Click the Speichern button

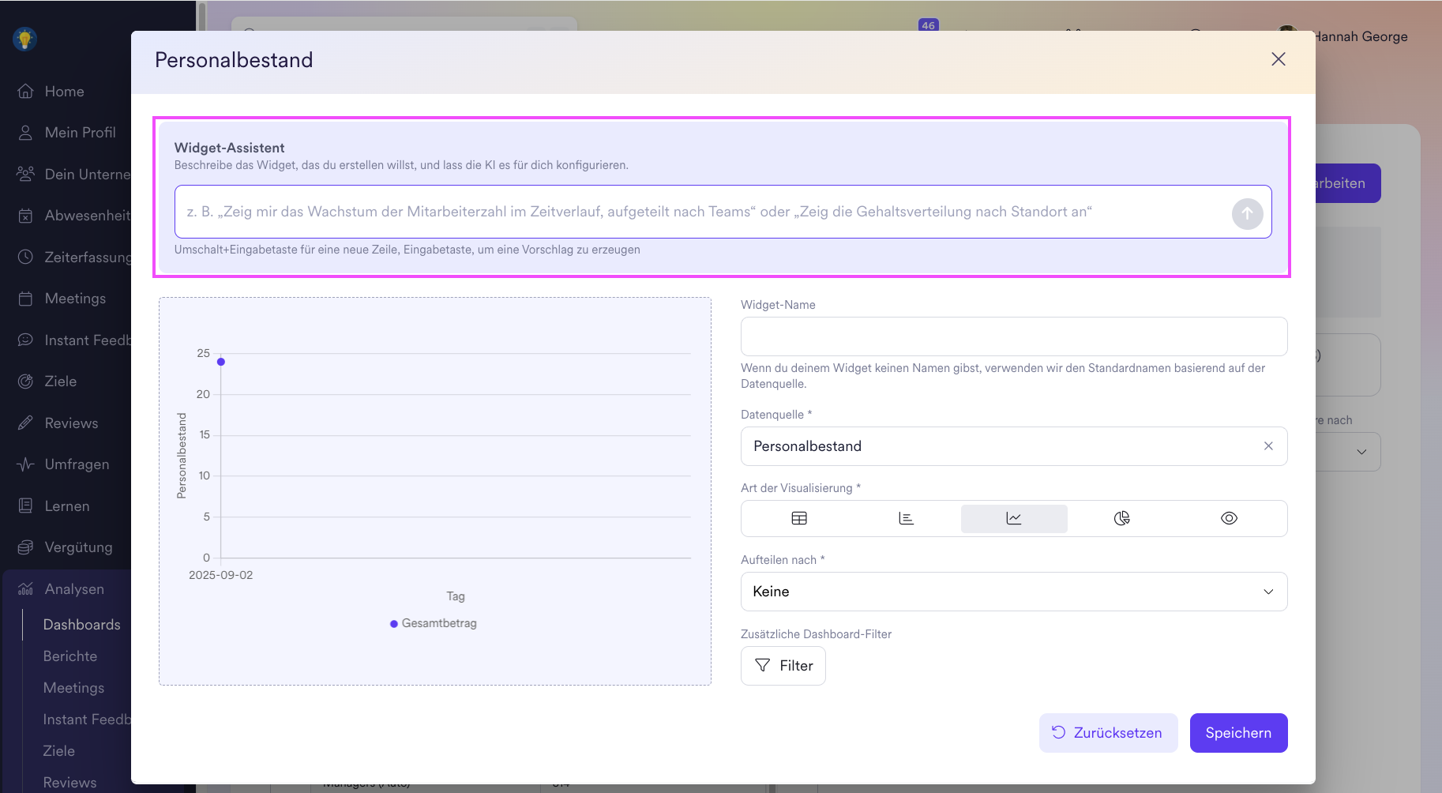point(1238,733)
